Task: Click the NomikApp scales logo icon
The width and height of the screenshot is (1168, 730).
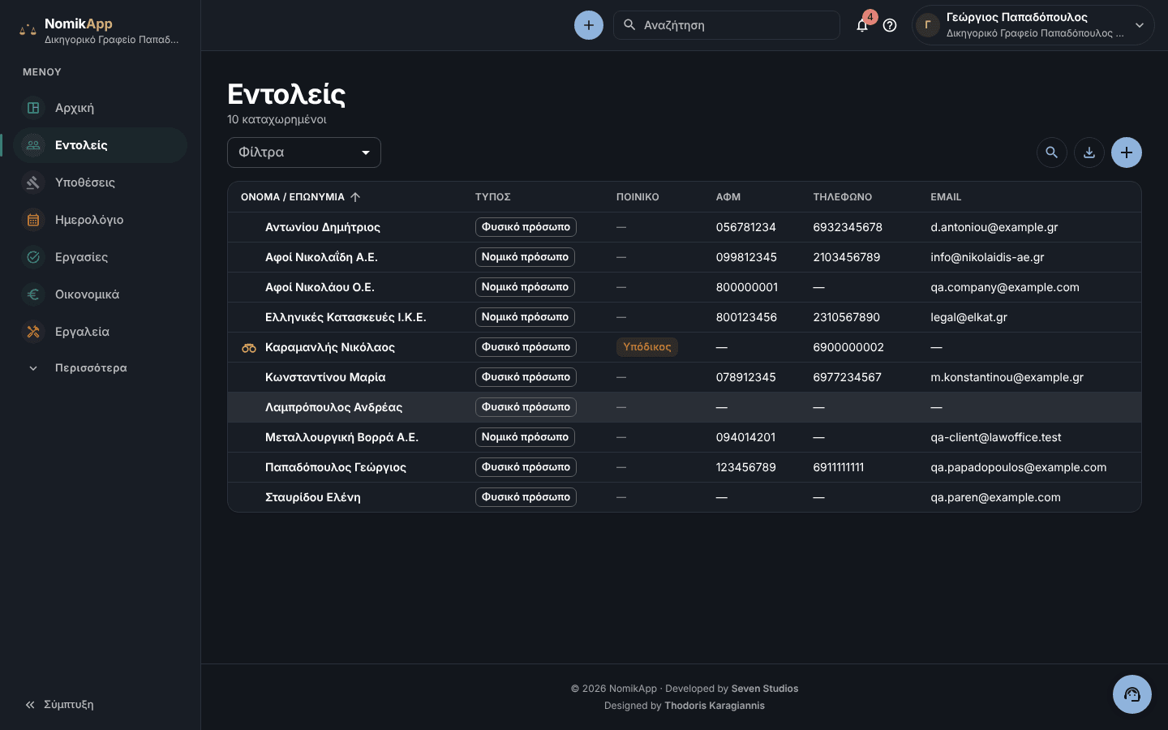Action: tap(28, 30)
